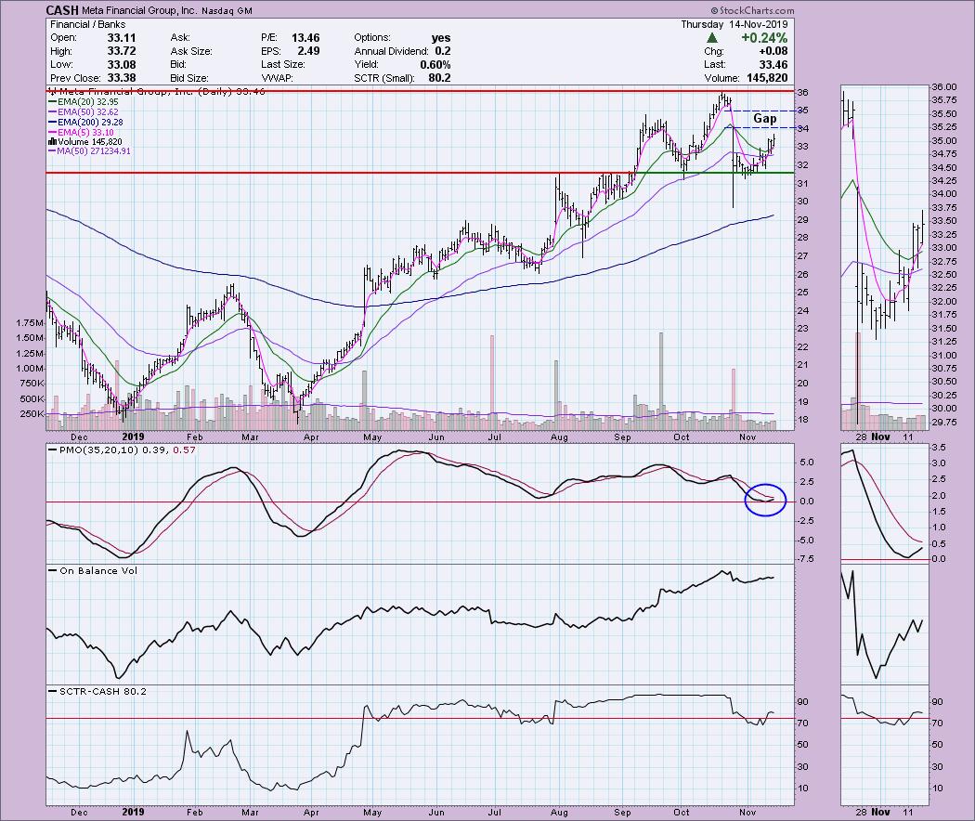Click the StockCharts.com watermark link
975x821 pixels.
(752, 10)
